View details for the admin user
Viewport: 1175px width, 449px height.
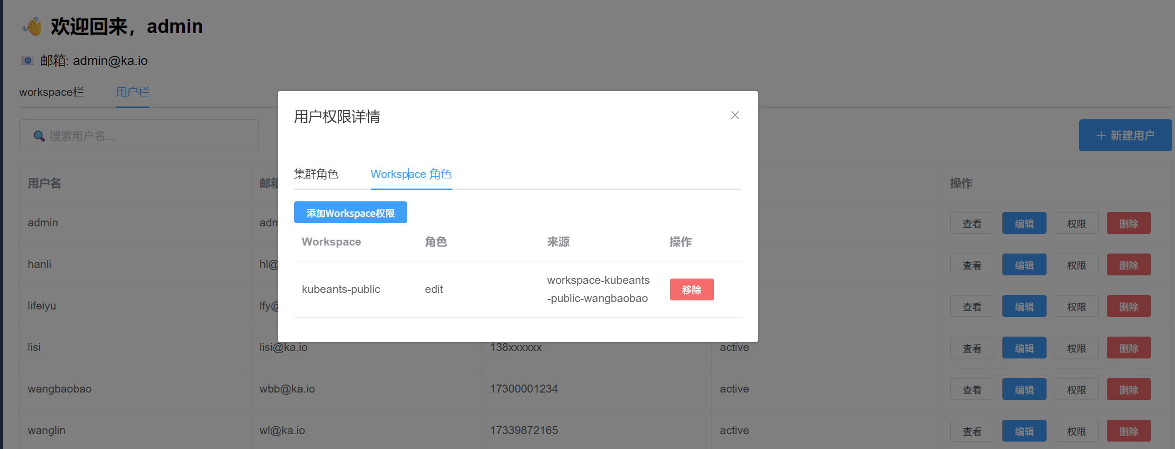click(x=971, y=224)
